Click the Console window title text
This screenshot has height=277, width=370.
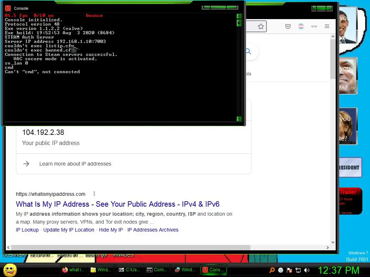point(21,8)
